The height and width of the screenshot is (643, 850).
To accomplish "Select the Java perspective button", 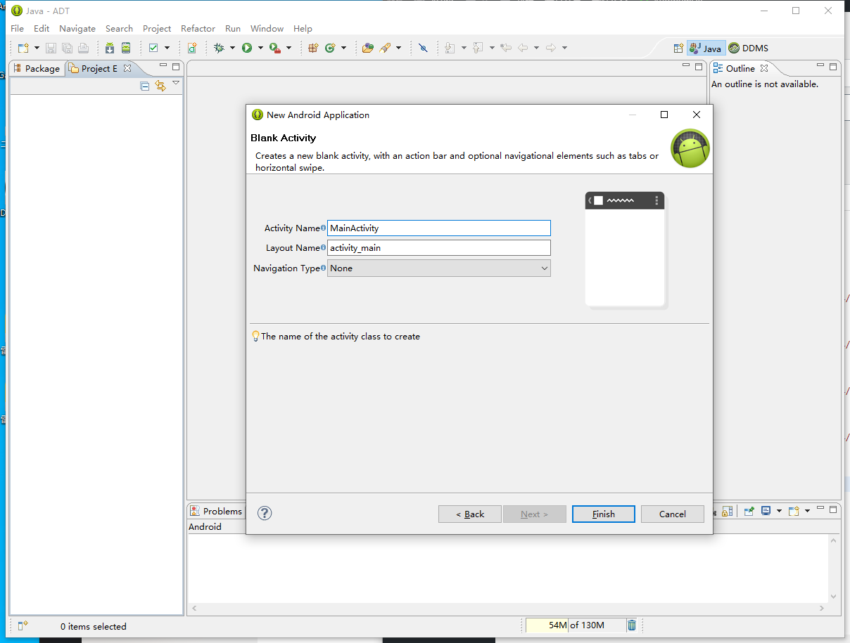I will pos(706,48).
